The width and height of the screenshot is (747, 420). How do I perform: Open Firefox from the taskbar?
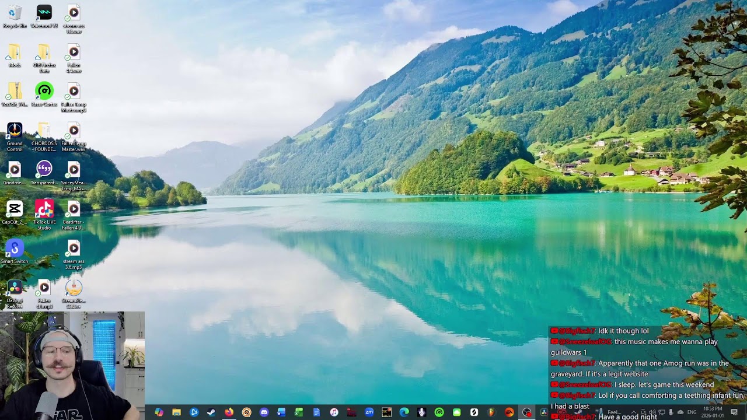click(229, 412)
